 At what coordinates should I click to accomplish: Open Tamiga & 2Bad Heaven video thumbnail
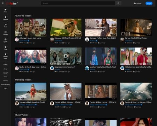(x=66, y=91)
